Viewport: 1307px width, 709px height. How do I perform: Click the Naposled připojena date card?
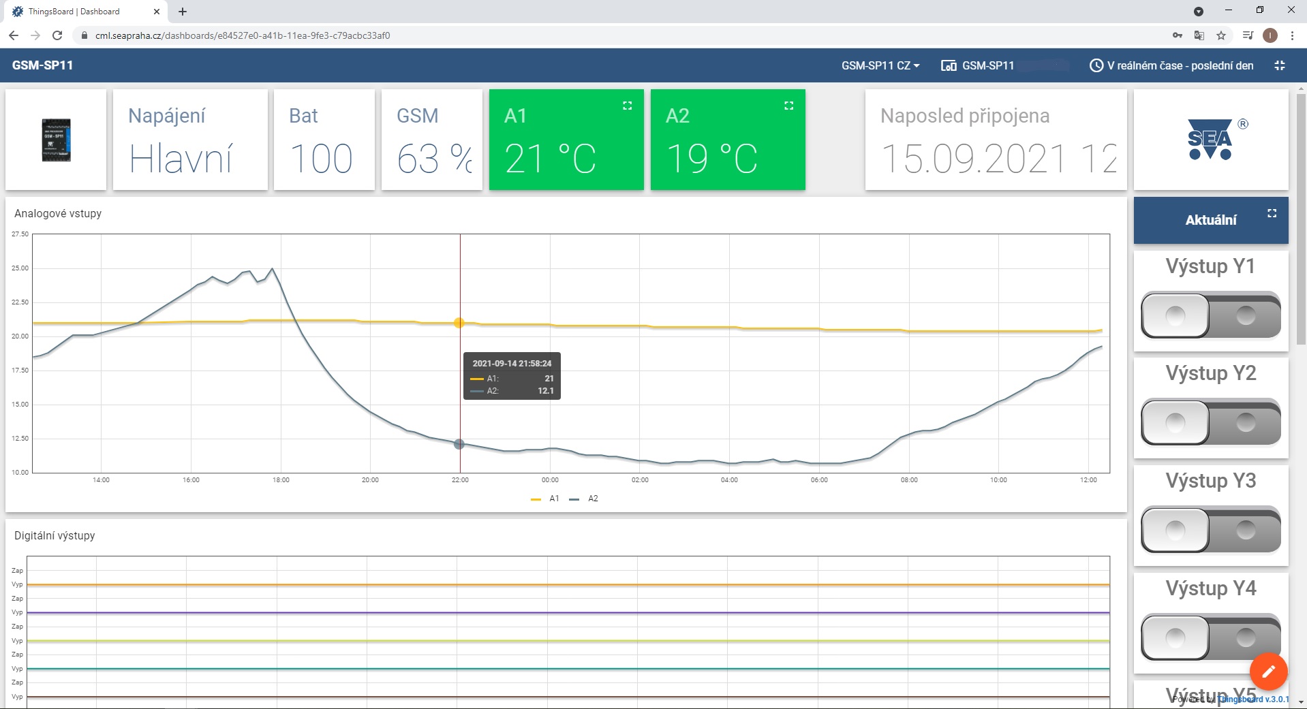pyautogui.click(x=996, y=140)
